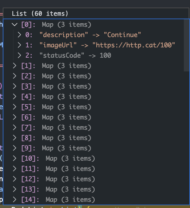The height and width of the screenshot is (208, 190).
Task: Select the [9]: Map (3 items) row
Action: click(x=93, y=148)
